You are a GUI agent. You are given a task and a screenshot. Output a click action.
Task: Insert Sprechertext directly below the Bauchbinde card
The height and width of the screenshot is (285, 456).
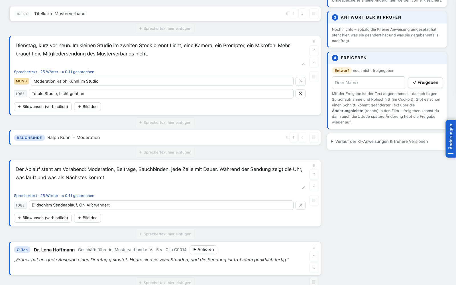click(x=165, y=152)
